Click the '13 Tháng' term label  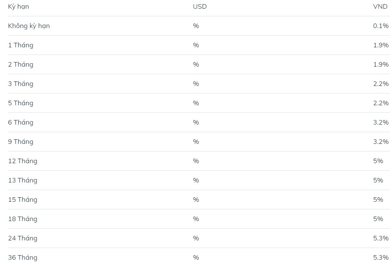click(x=23, y=181)
